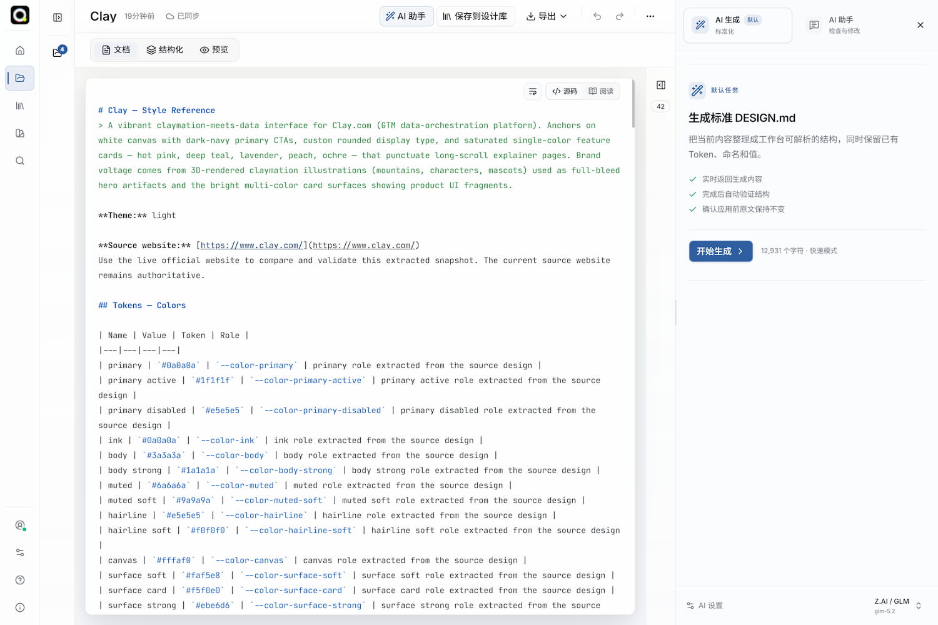
Task: Click the synced cloud status indicator
Action: point(183,16)
